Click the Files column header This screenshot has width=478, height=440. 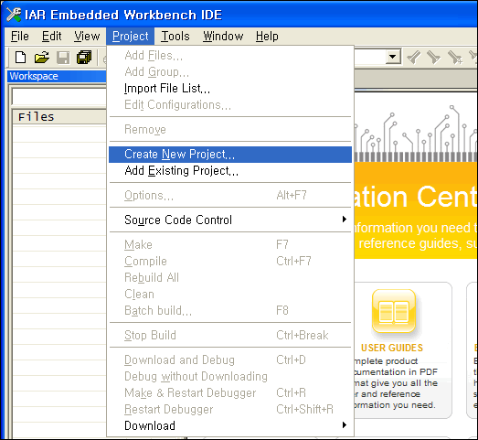(x=59, y=117)
